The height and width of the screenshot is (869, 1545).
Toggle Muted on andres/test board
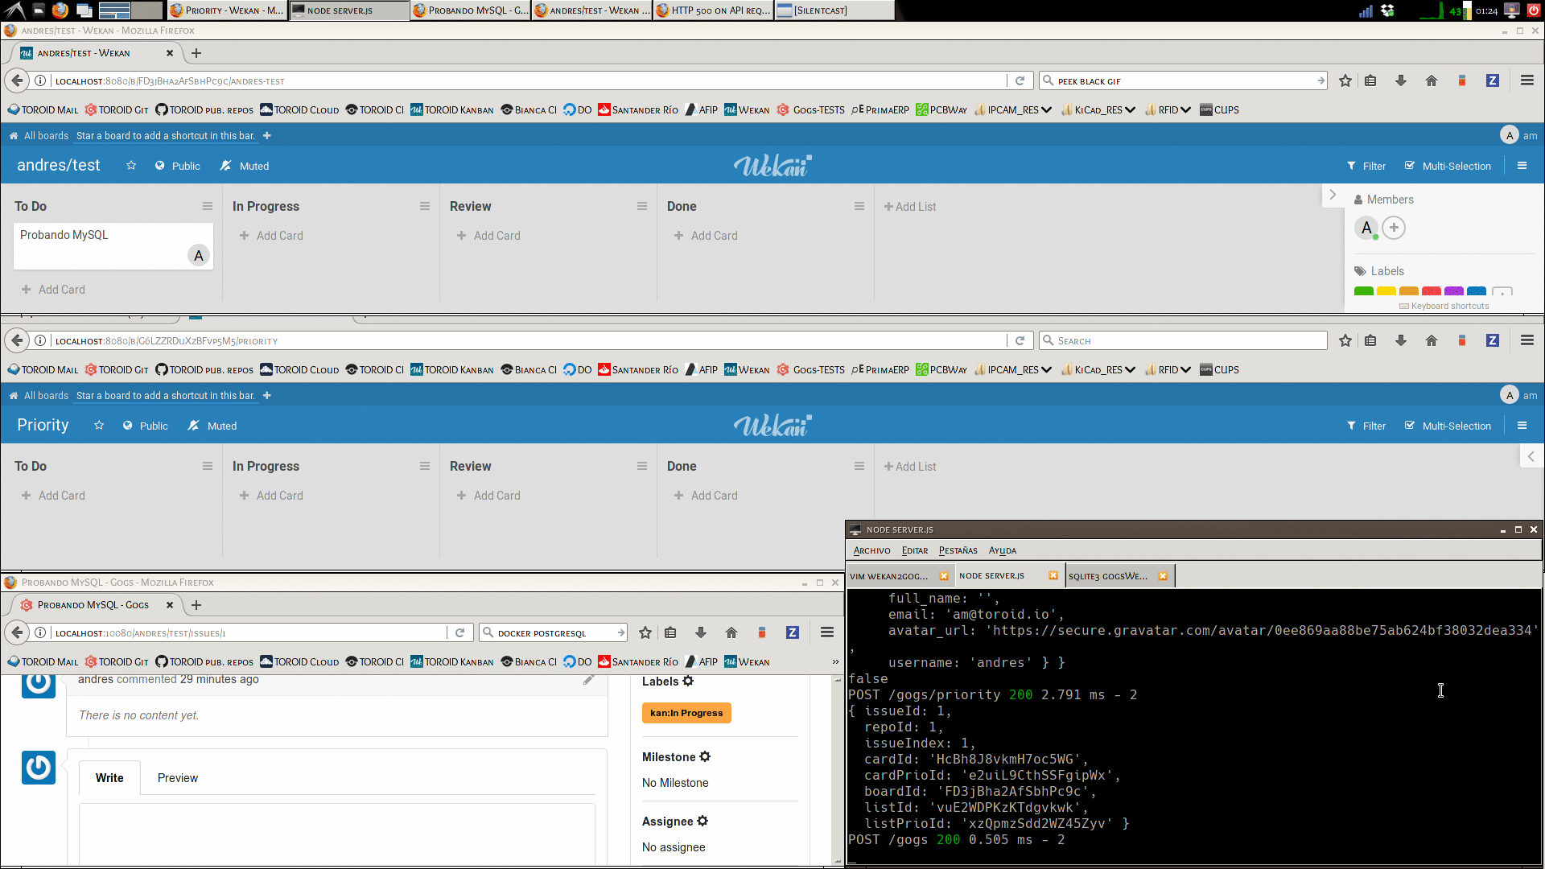click(x=245, y=167)
